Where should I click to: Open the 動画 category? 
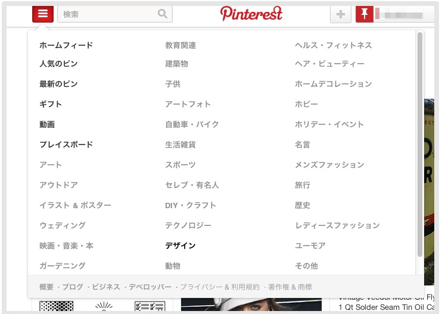[x=47, y=124]
